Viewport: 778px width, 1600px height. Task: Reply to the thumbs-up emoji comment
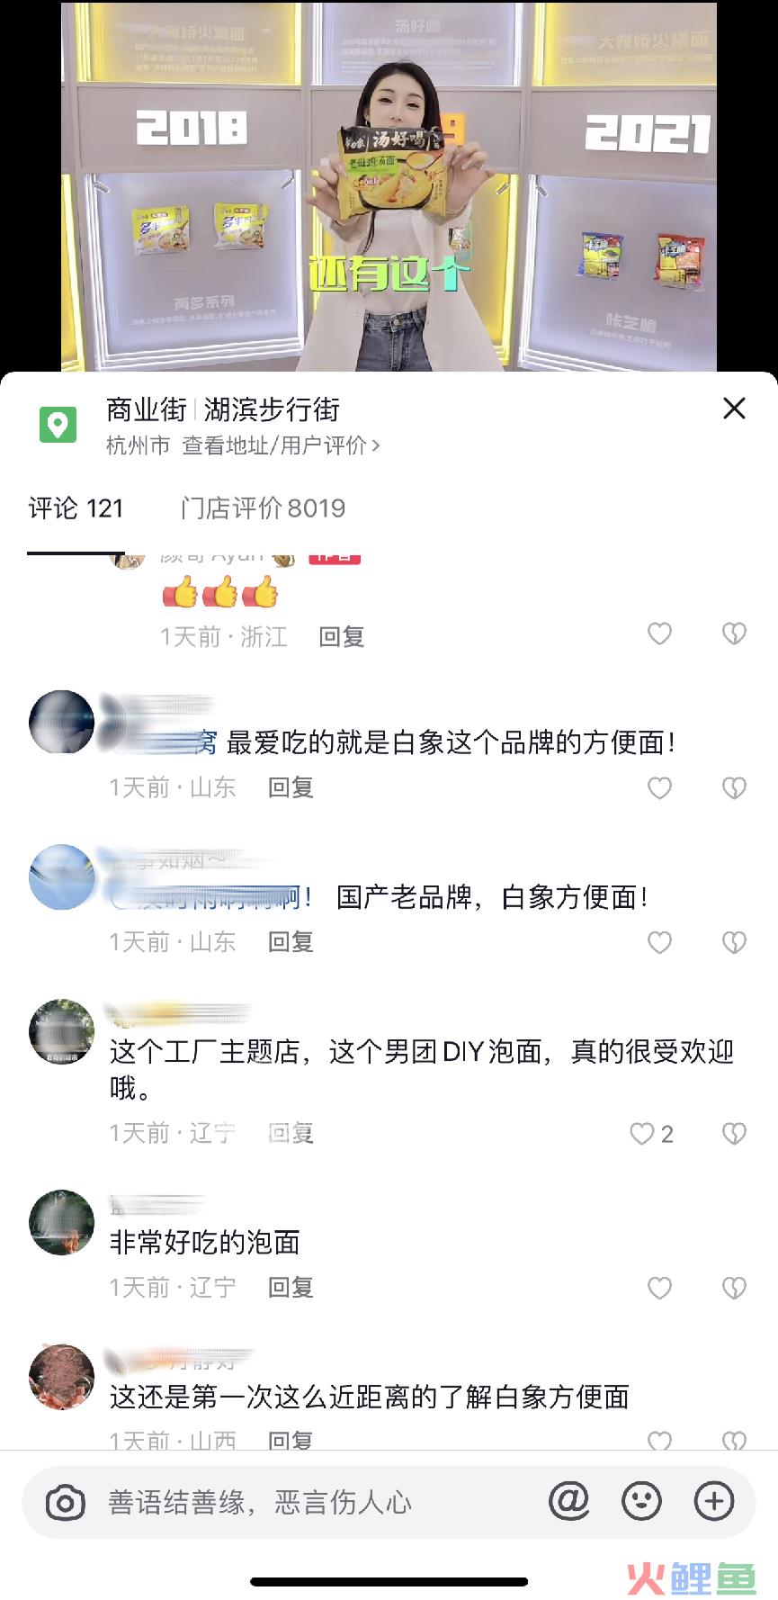(341, 637)
